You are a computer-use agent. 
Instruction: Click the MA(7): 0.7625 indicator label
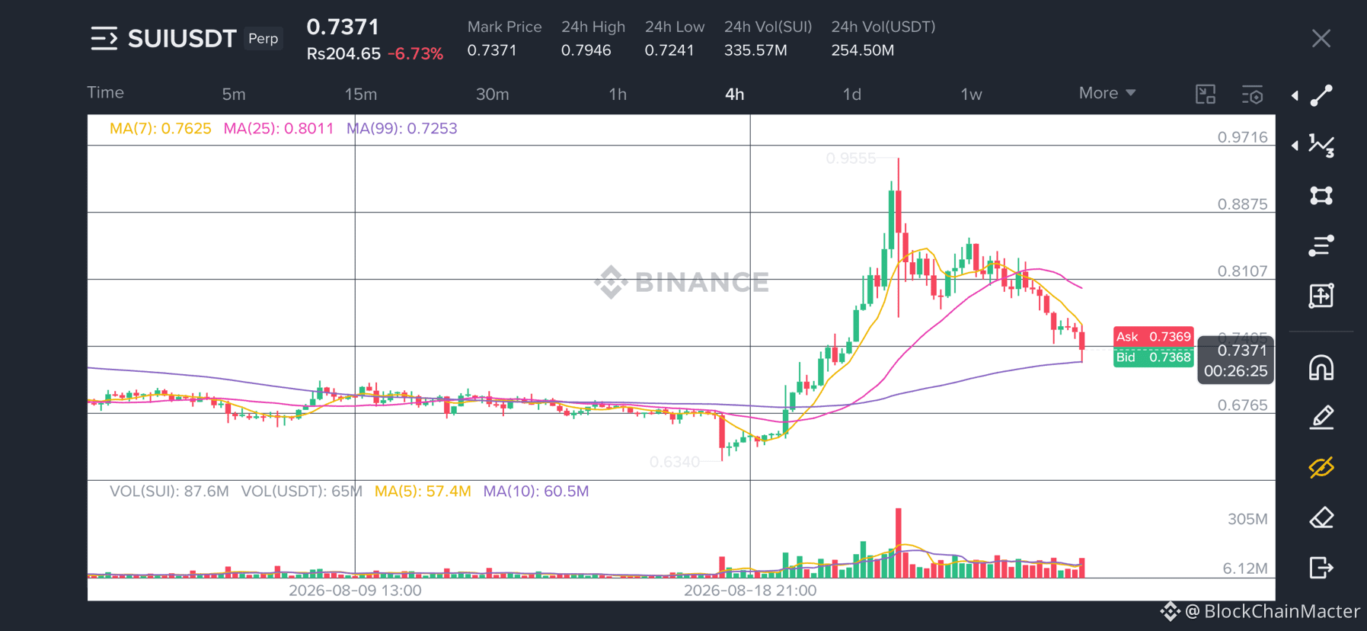tap(160, 128)
